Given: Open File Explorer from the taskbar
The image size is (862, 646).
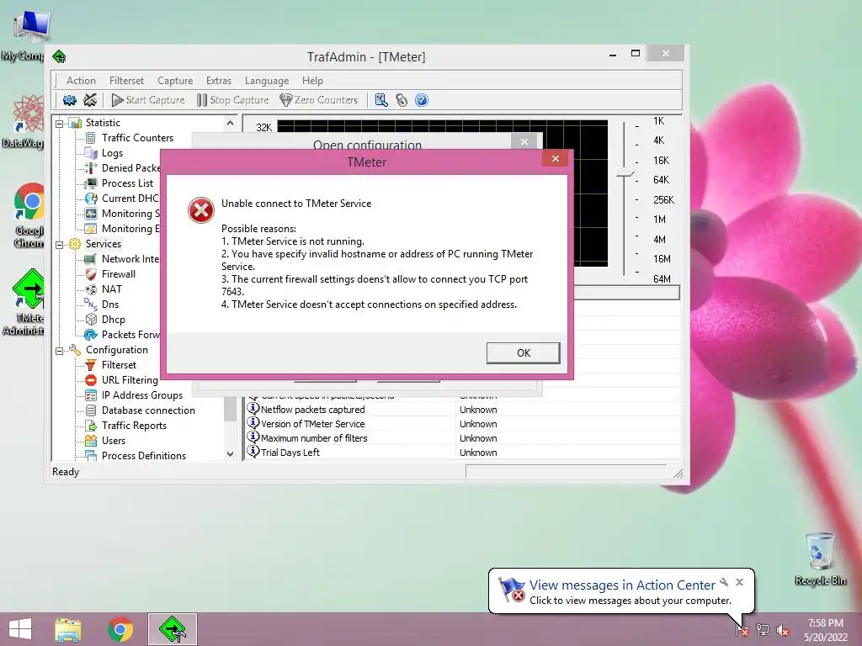Looking at the screenshot, I should (68, 629).
